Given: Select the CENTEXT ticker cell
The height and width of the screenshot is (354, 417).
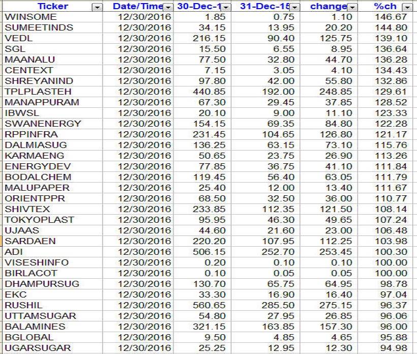Looking at the screenshot, I should pos(52,70).
